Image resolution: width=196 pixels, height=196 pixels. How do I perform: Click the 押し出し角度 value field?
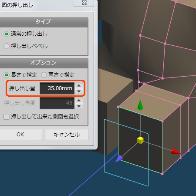click(x=57, y=103)
